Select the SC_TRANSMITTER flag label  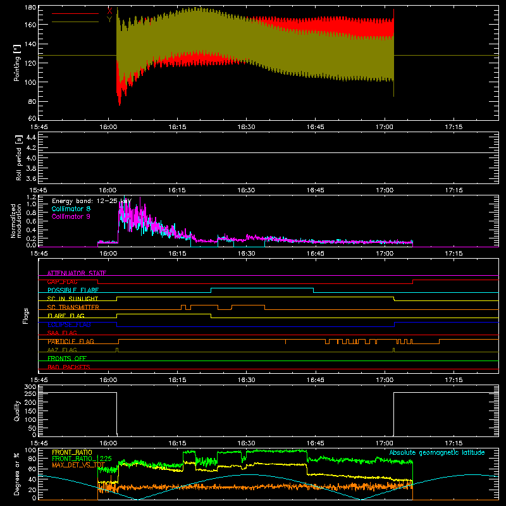[73, 307]
